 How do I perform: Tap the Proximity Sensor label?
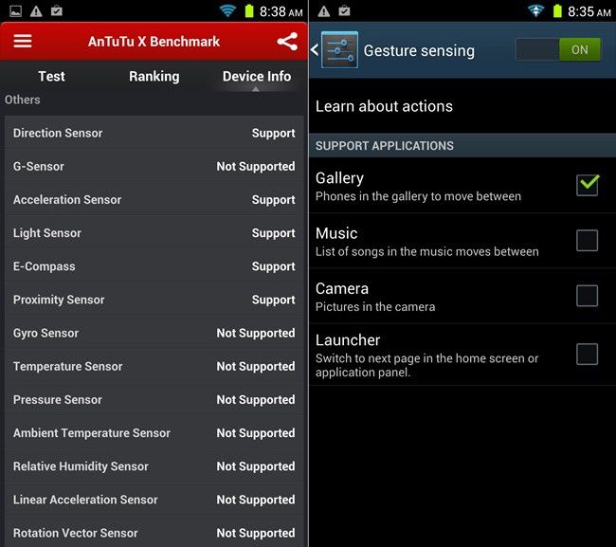click(59, 300)
